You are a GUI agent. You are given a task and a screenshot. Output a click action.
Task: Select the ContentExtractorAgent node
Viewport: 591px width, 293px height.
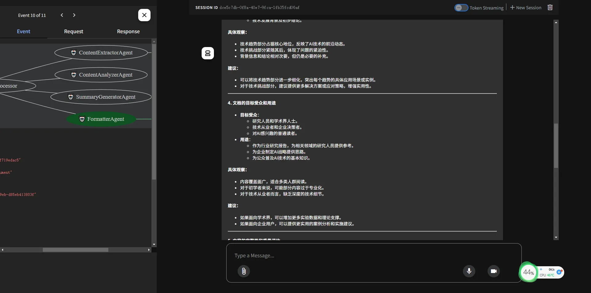click(101, 53)
